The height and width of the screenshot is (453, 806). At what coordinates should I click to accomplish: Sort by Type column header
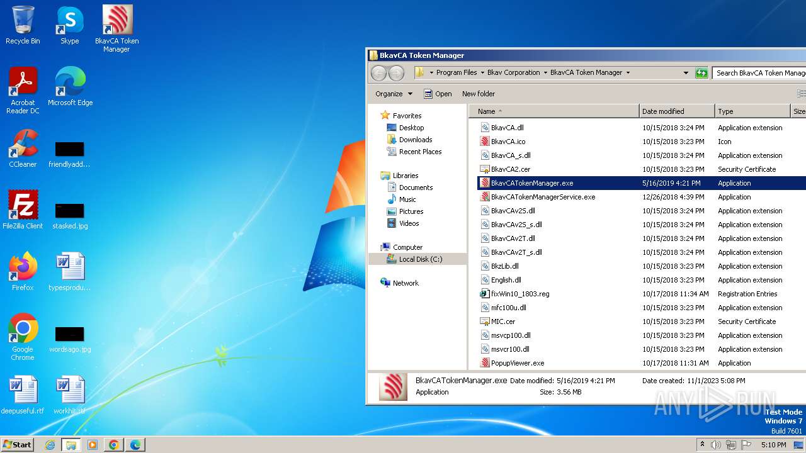[752, 111]
